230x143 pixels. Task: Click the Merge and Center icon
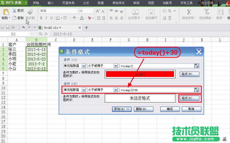135,12
